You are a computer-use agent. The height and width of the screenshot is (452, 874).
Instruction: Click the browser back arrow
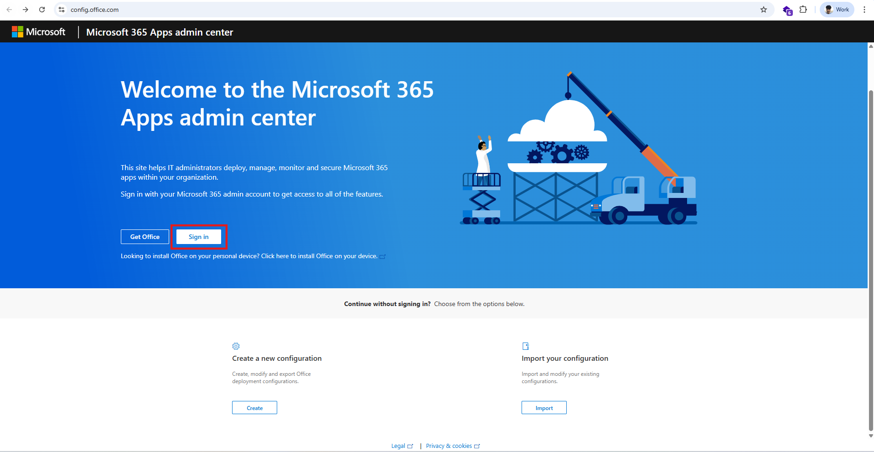point(9,10)
